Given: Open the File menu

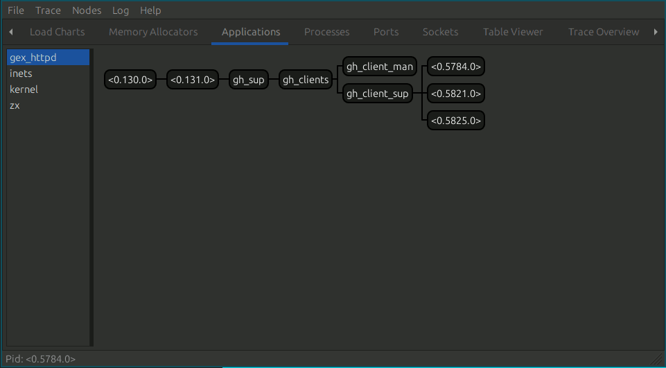Looking at the screenshot, I should tap(16, 10).
